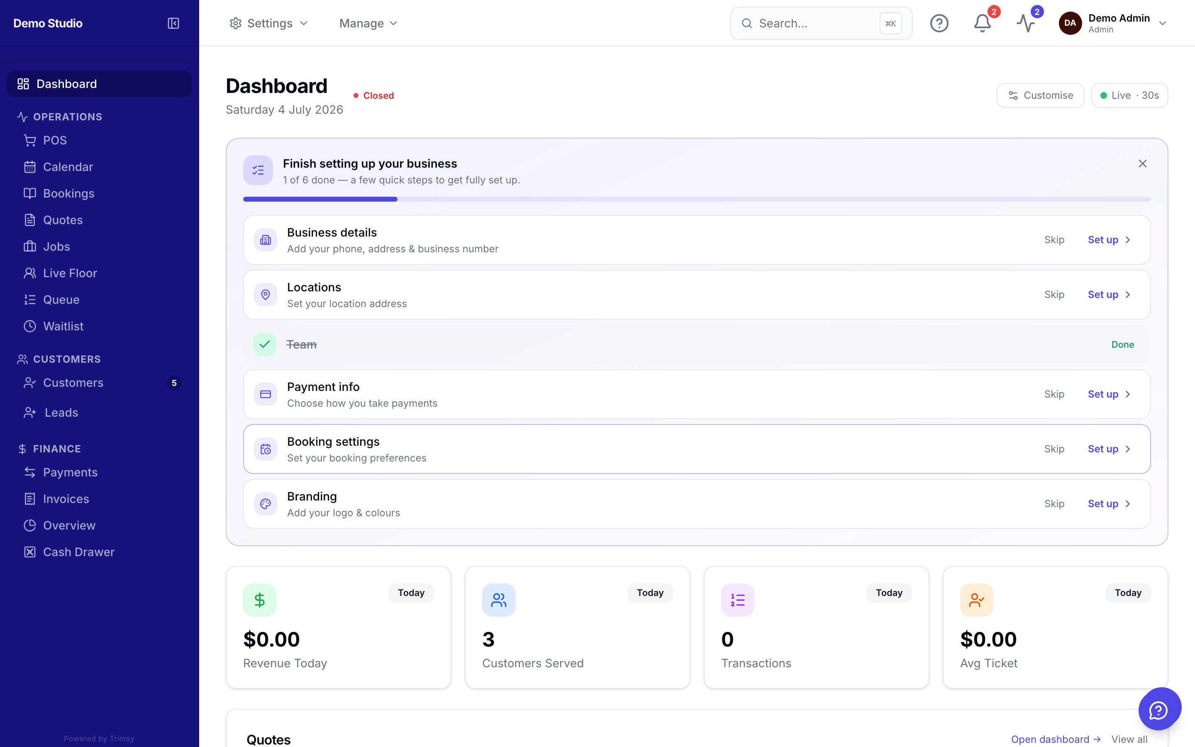The image size is (1195, 747).
Task: Skip the Locations step
Action: point(1054,295)
